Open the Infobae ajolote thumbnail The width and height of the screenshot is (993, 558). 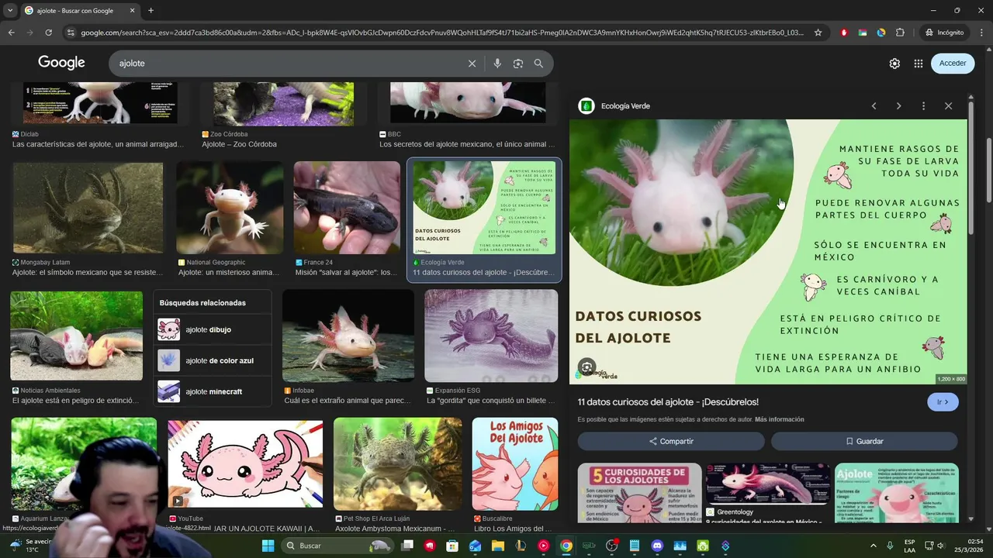pyautogui.click(x=348, y=336)
